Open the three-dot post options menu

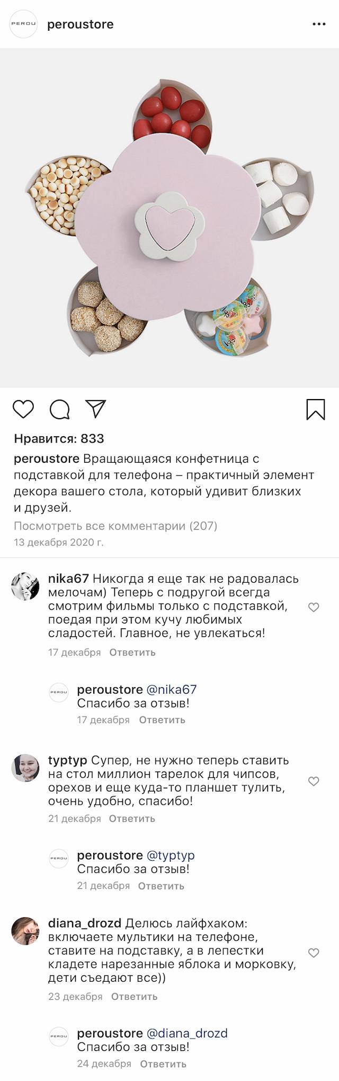pos(319,24)
